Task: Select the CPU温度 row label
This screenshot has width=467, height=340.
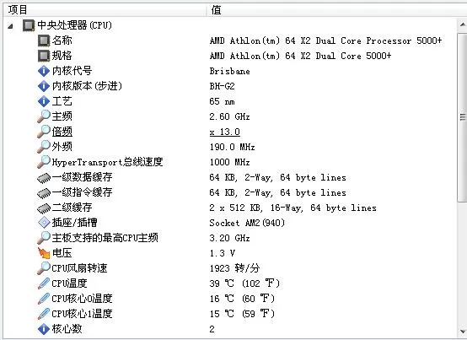Action: click(x=69, y=283)
